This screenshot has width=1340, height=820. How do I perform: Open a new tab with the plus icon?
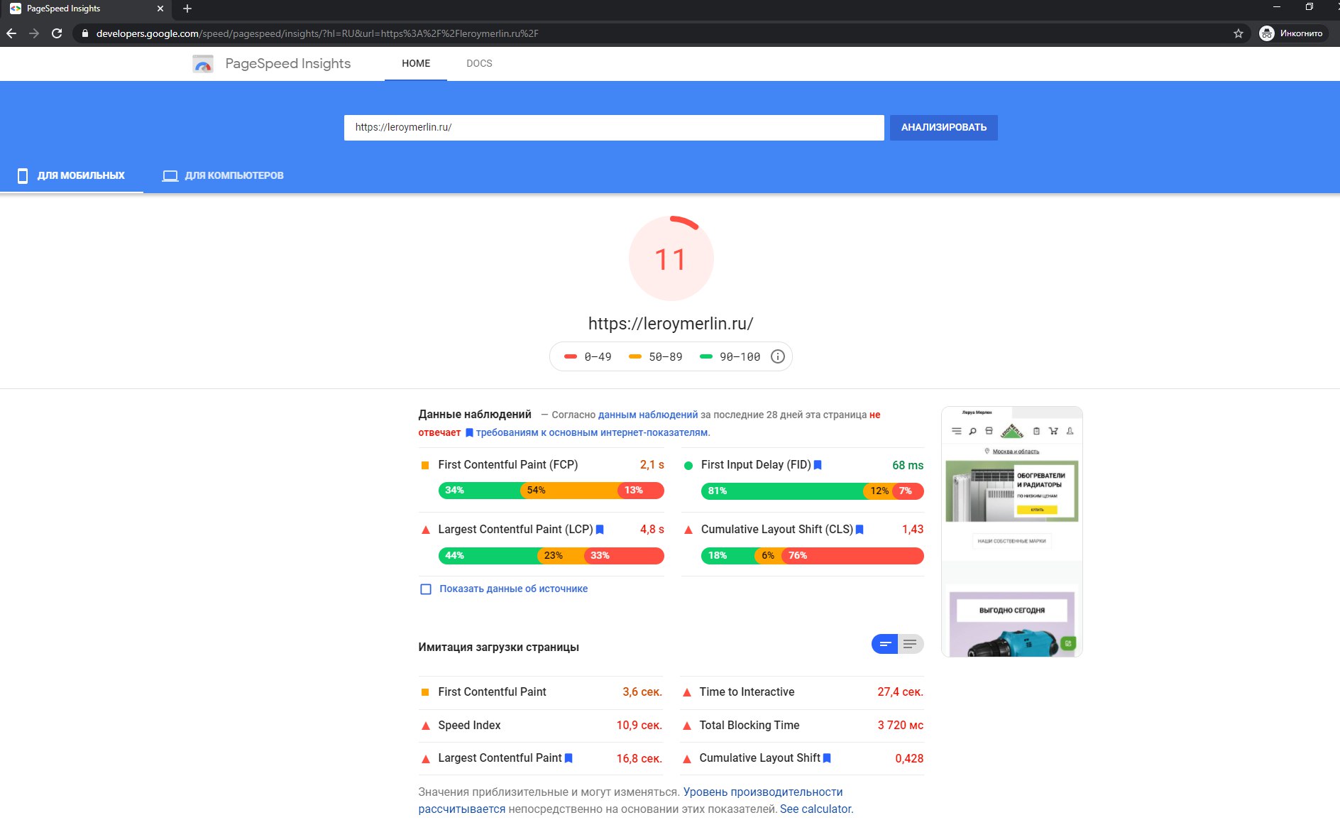click(187, 9)
